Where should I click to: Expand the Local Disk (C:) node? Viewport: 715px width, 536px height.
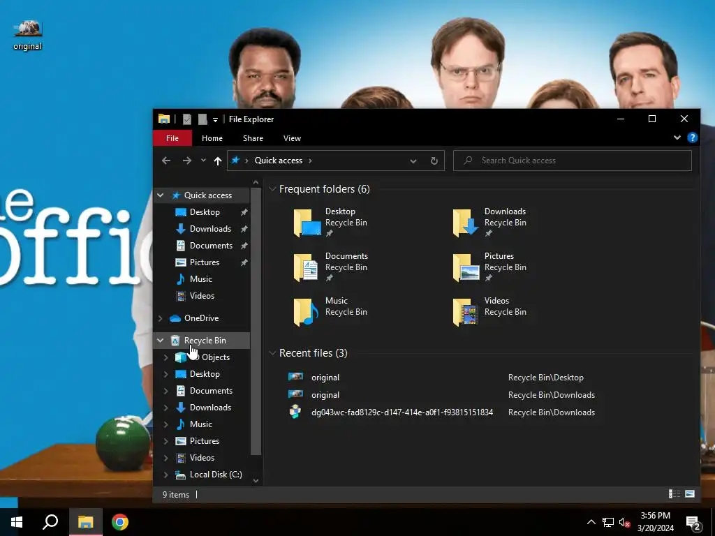click(x=166, y=475)
